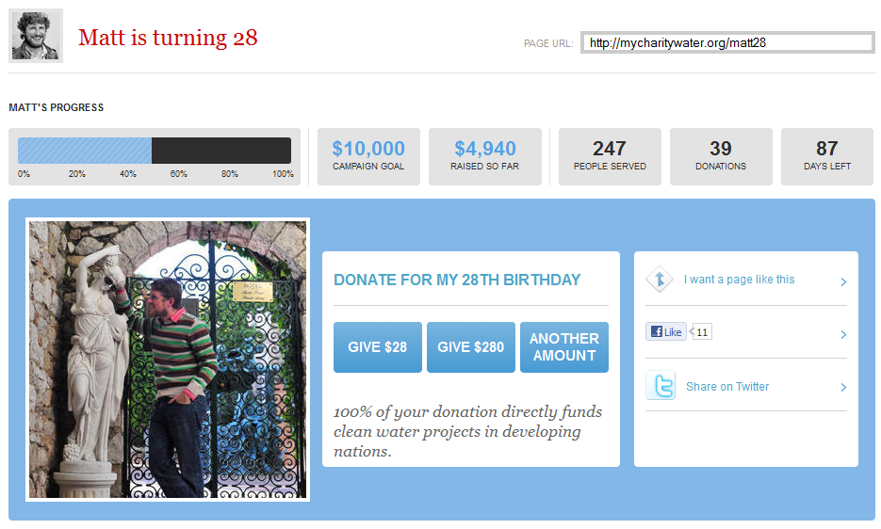Expand the arrow next to Facebook Like
Image resolution: width=881 pixels, height=529 pixels.
842,335
